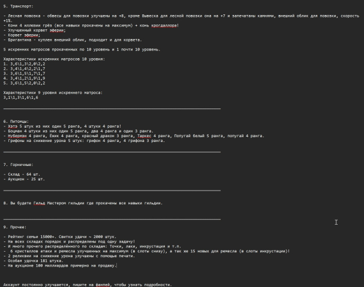
Task: Click the line Аукцион - 25 шт.
Action: pos(24,179)
